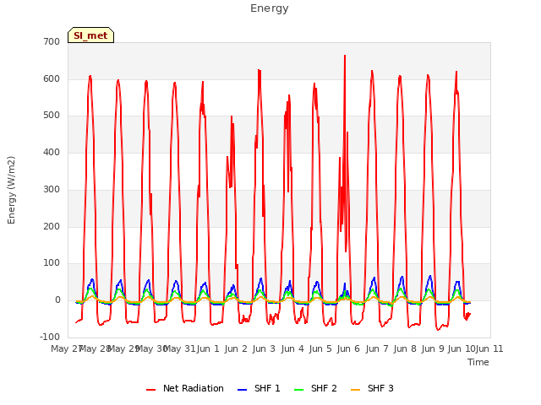Click the green SHF 2 legend swatch
This screenshot has width=541, height=405.
[298, 390]
